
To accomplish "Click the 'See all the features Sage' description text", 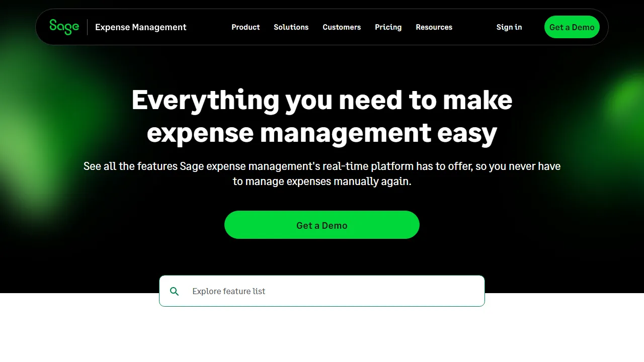I will click(x=322, y=173).
